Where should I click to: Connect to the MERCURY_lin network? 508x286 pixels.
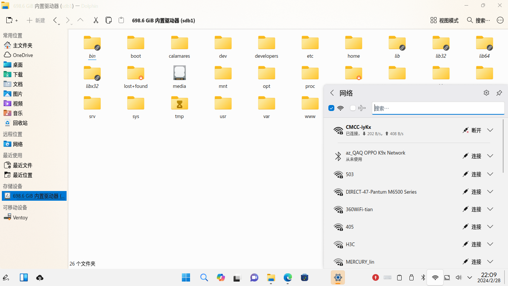(x=472, y=262)
